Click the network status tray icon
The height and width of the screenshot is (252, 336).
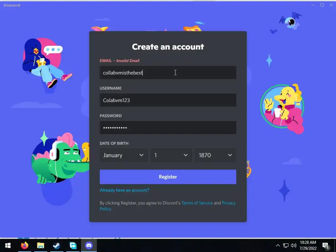[286, 245]
